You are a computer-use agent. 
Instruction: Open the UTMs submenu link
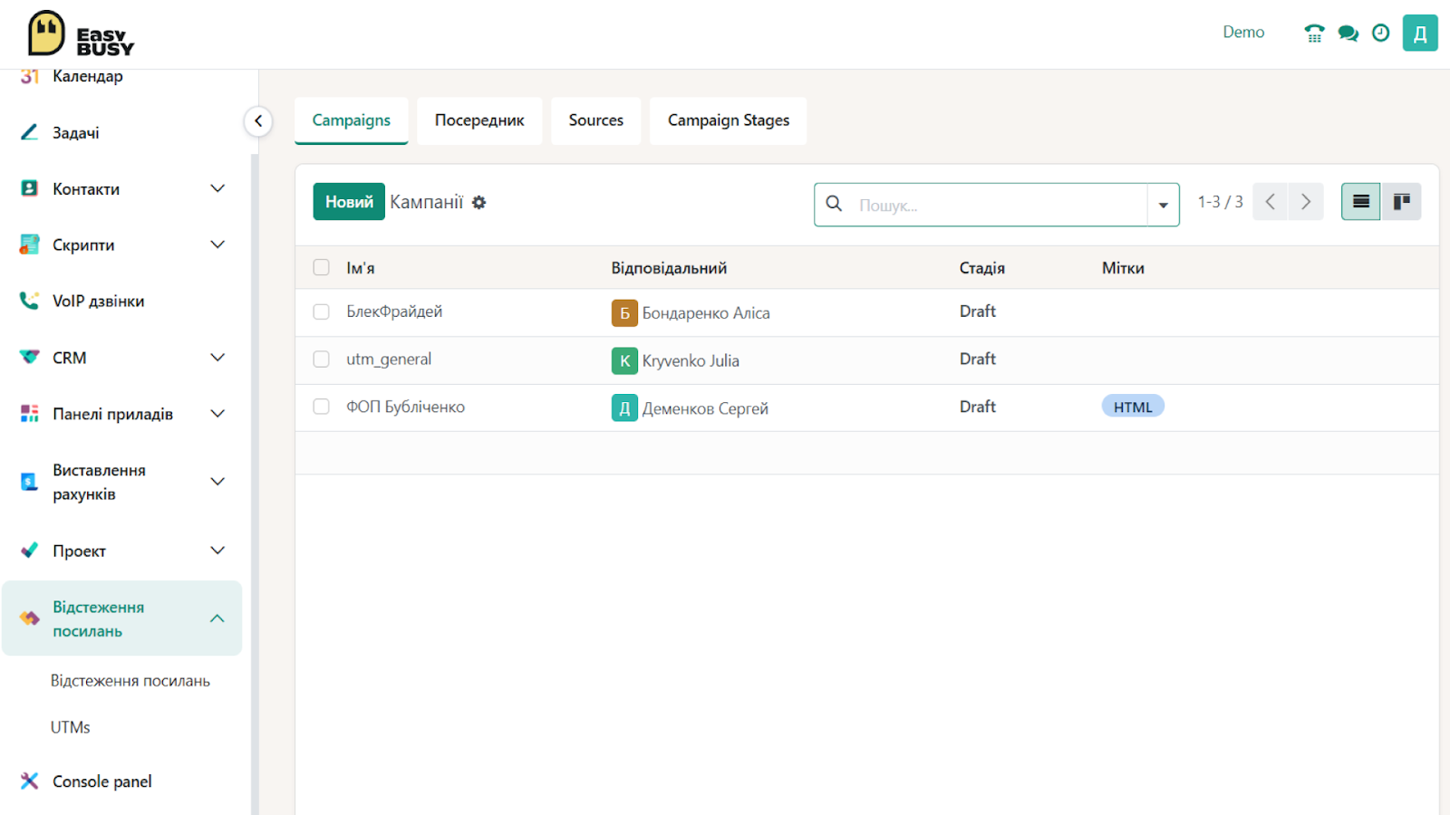coord(71,727)
